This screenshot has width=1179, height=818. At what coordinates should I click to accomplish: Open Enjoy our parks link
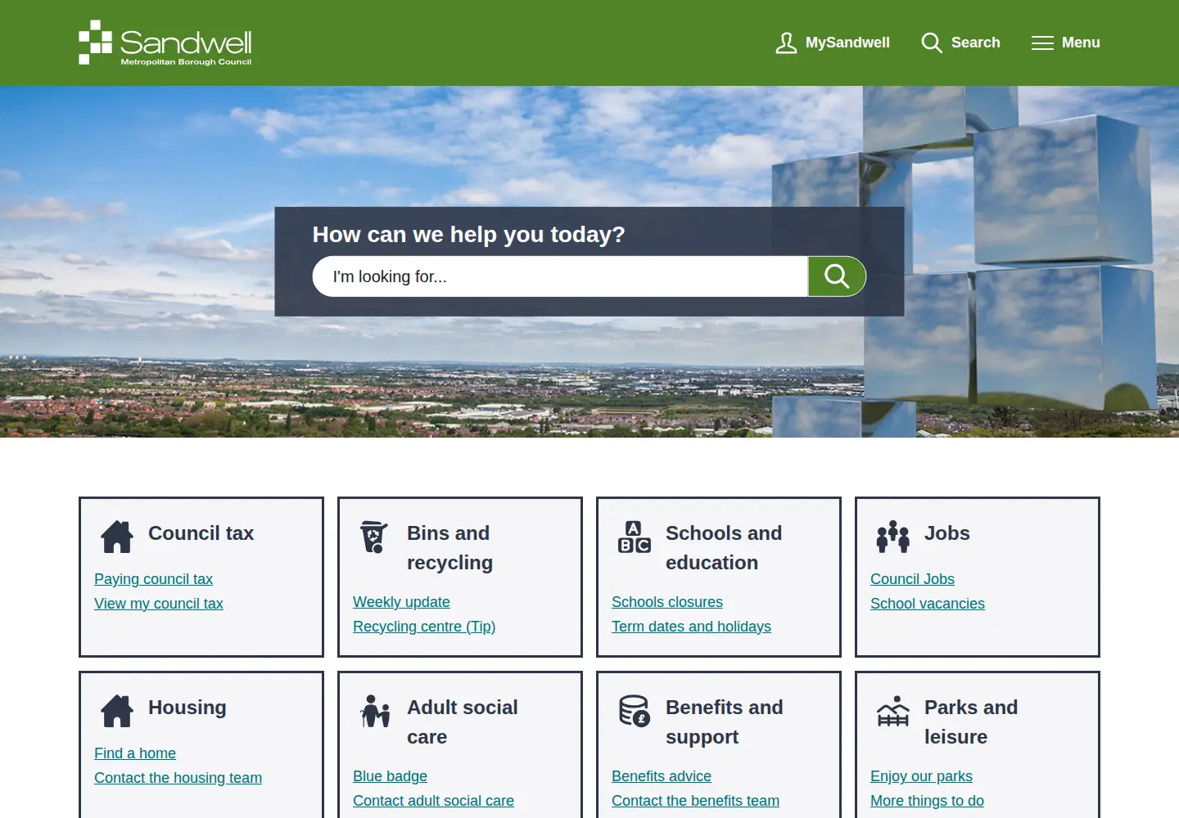[921, 776]
